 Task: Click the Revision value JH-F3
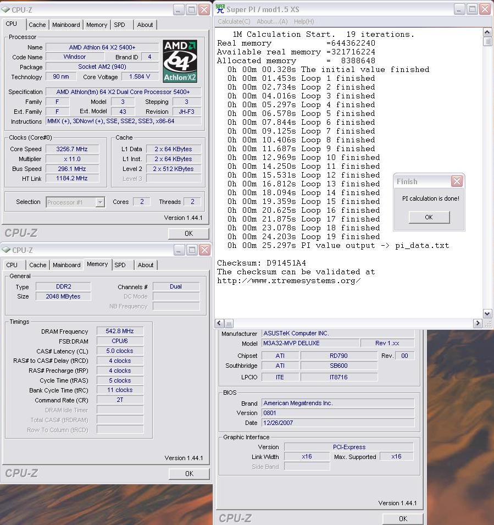point(186,112)
